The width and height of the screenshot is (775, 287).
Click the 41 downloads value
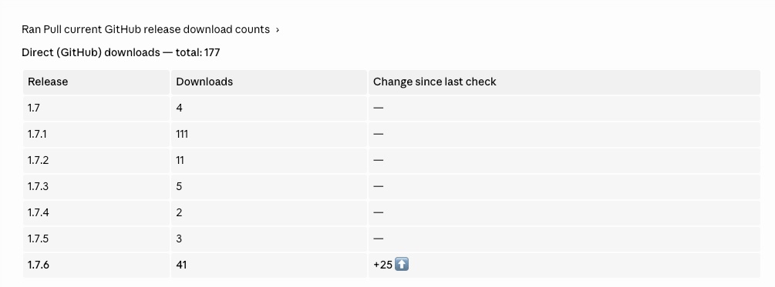(181, 265)
